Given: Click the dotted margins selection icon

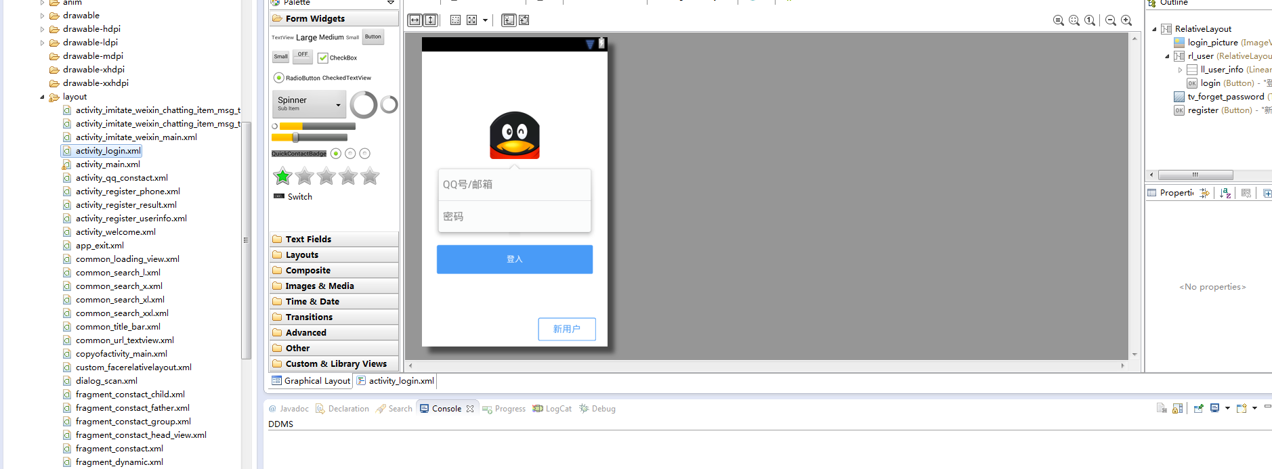Looking at the screenshot, I should 455,20.
